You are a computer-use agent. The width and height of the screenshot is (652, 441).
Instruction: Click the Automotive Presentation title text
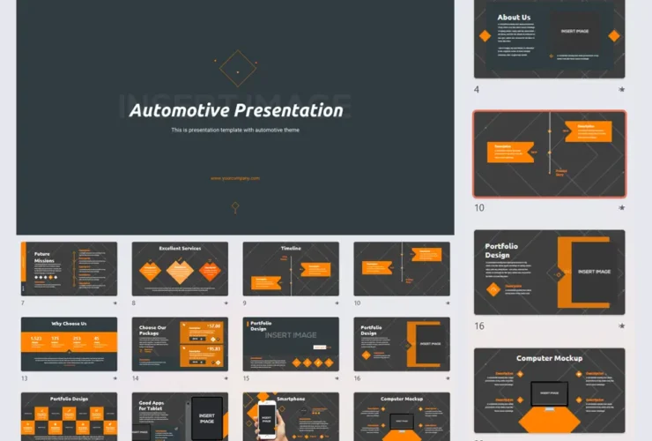coord(236,110)
